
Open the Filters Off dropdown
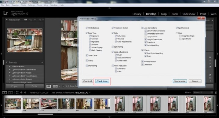[x=203, y=92]
